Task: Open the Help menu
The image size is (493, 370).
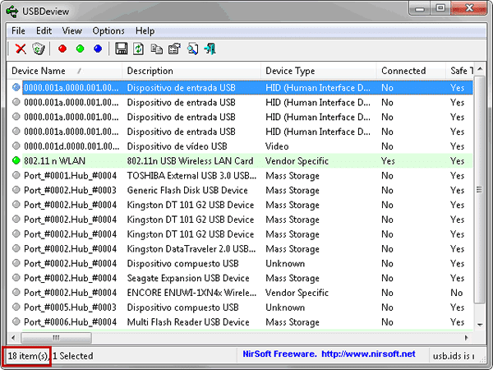Action: coord(145,31)
